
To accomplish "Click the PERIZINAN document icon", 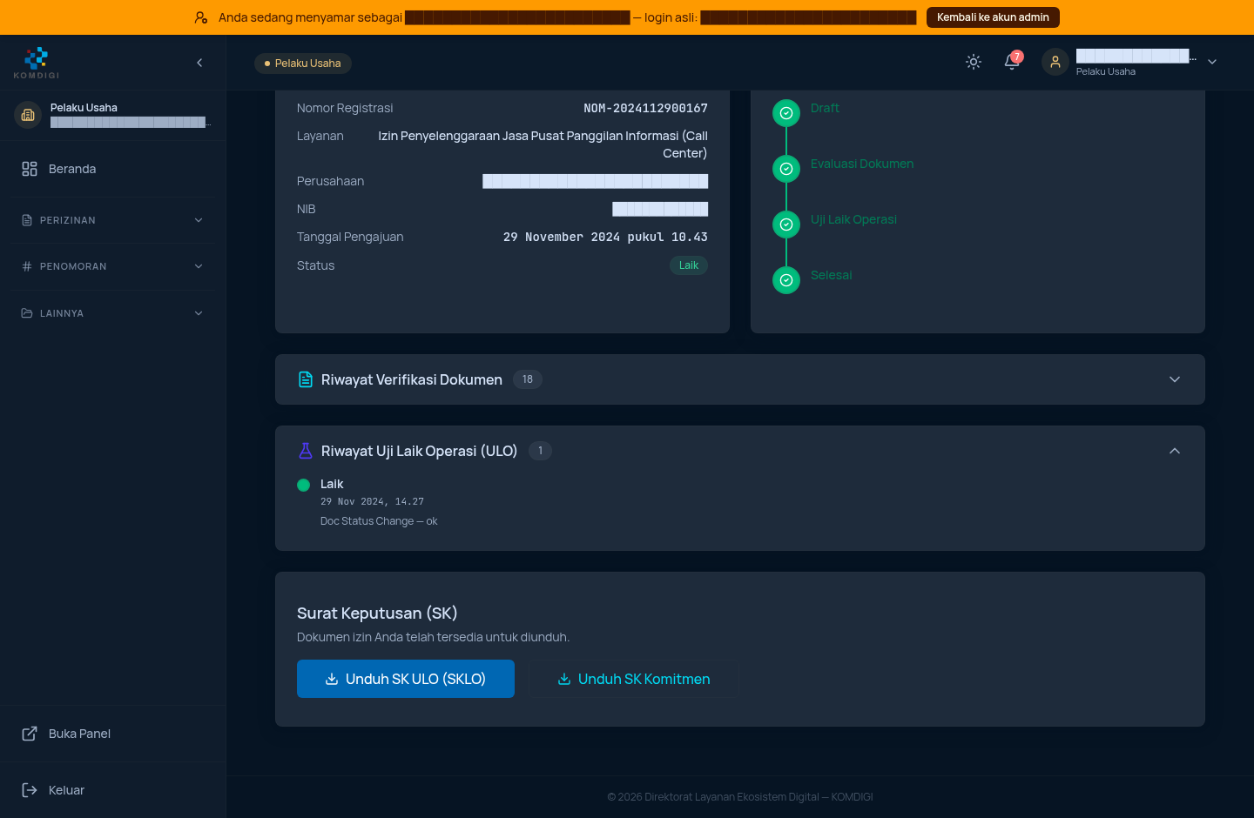I will tap(27, 220).
